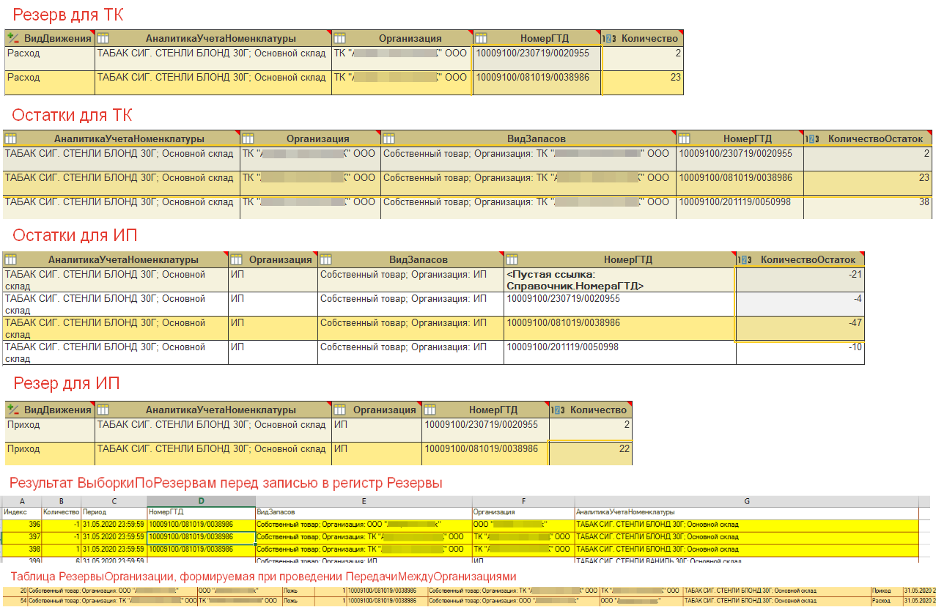Click КоличествоОстаток cell 23 in Остатки для ТК
The height and width of the screenshot is (614, 936).
tap(868, 183)
